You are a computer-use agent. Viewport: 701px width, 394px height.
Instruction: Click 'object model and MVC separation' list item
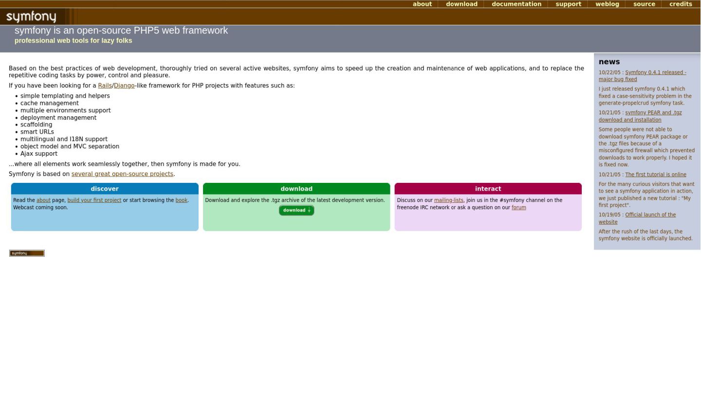pyautogui.click(x=70, y=146)
